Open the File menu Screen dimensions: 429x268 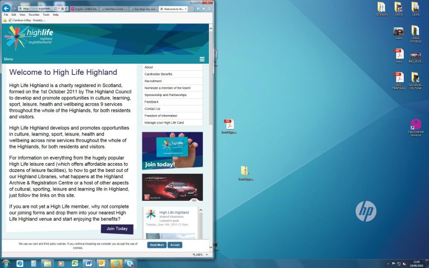coord(6,15)
